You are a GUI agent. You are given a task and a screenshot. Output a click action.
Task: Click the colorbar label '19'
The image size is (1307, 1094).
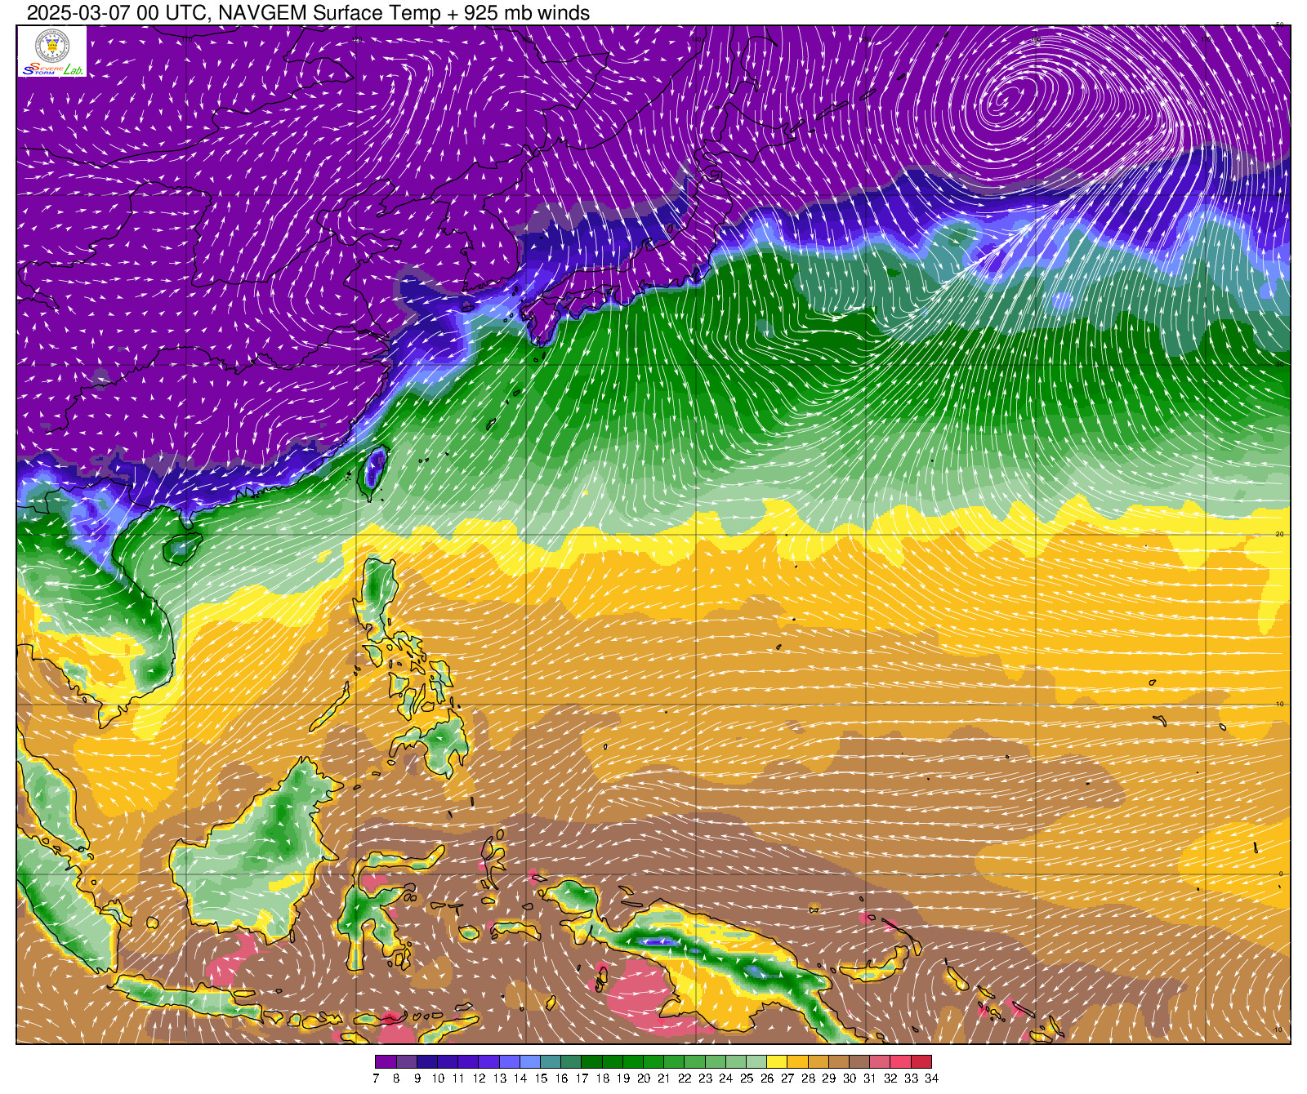[622, 1078]
